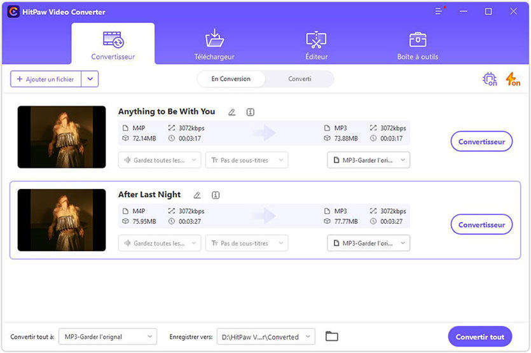Click the Éditeur scissors icon
531x353 pixels.
pos(316,39)
